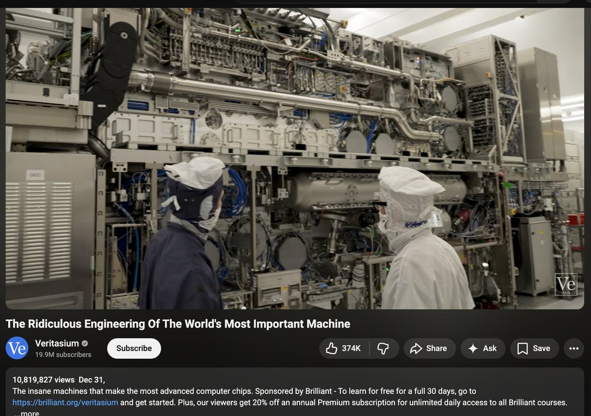Click the dislike thumbs-down icon

(x=383, y=348)
